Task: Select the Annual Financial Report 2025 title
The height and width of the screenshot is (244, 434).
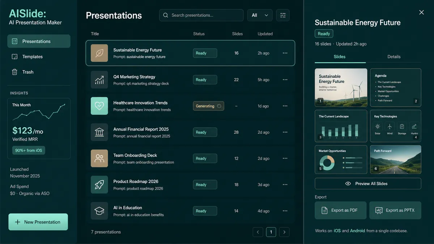Action: (141, 129)
